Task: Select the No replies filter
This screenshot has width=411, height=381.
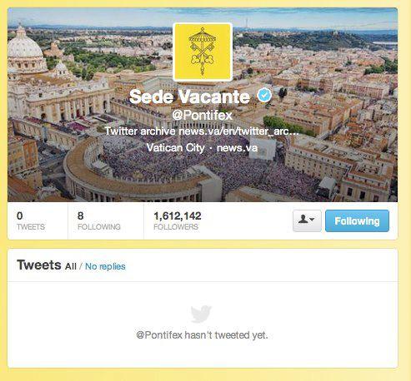Action: [105, 266]
